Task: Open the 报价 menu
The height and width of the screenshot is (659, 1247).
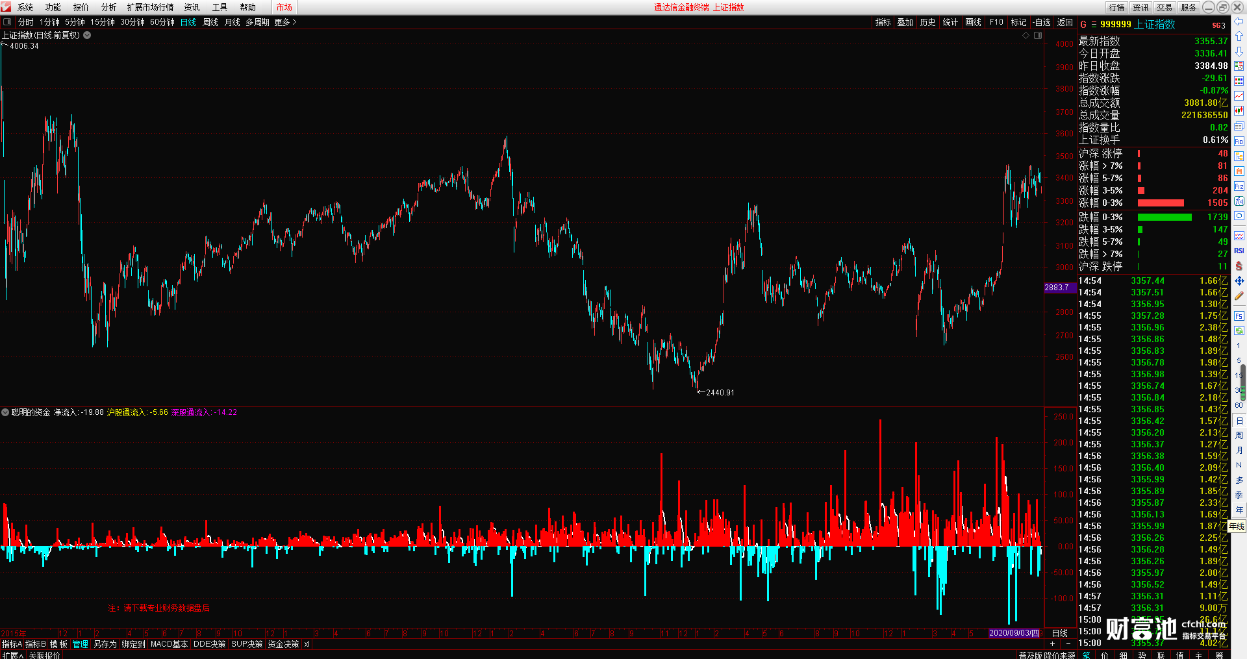Action: click(x=81, y=7)
